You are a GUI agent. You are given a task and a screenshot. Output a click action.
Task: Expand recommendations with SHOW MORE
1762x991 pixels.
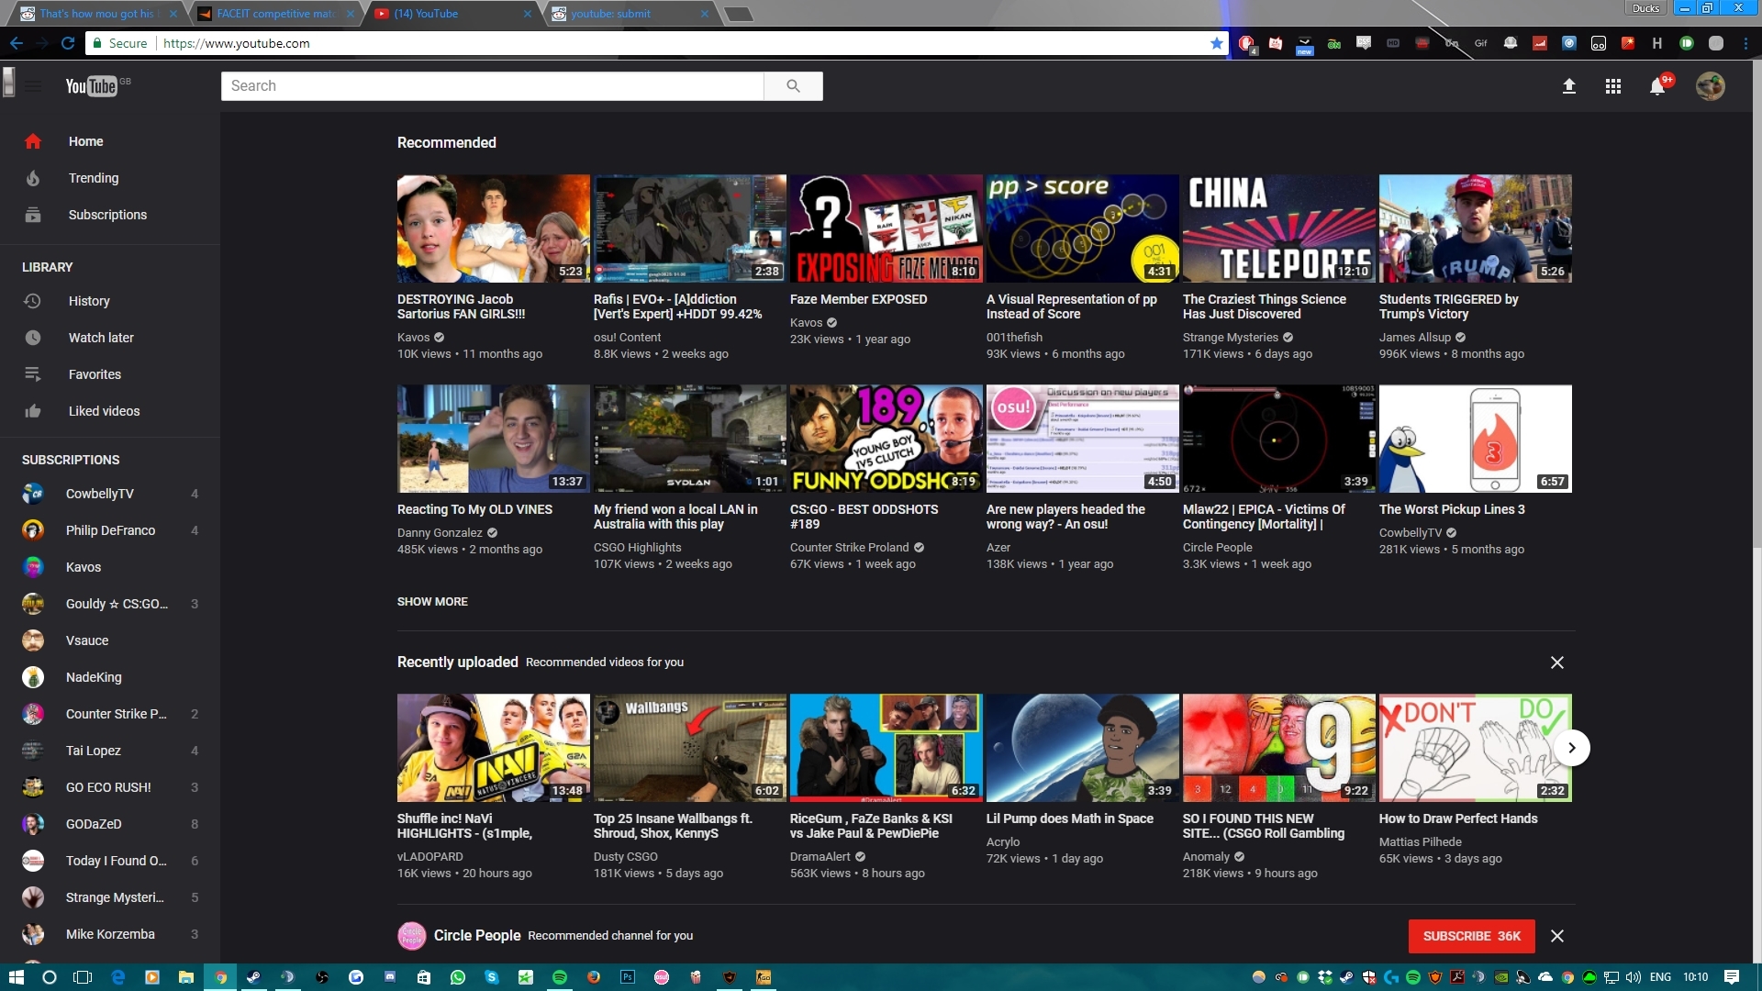pos(431,601)
